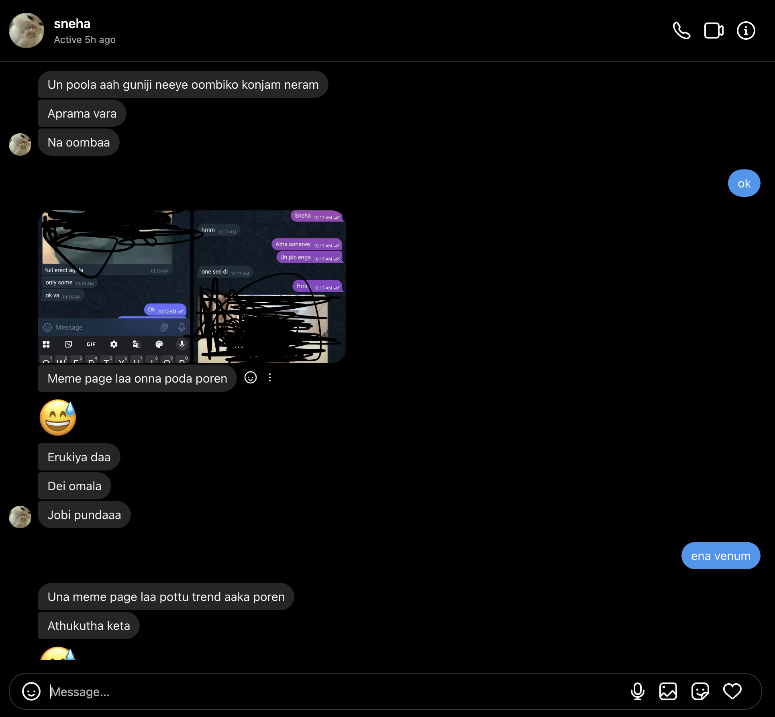Click the "ena venum" sent message

(720, 556)
